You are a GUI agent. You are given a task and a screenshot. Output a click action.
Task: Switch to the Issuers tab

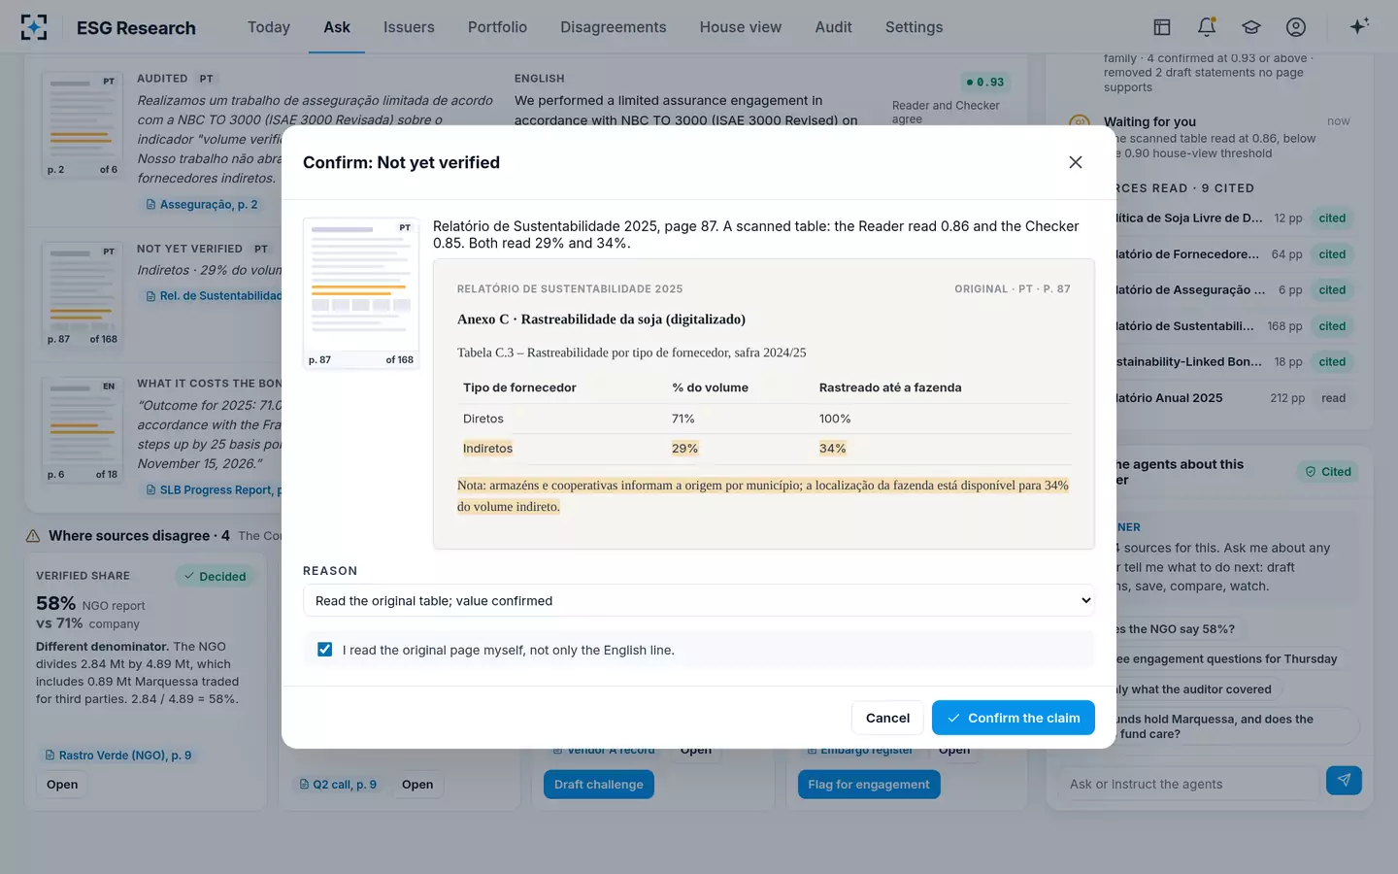[409, 27]
